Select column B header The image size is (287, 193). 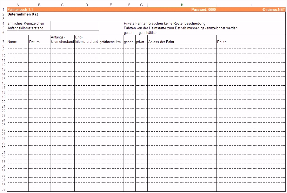39,5
